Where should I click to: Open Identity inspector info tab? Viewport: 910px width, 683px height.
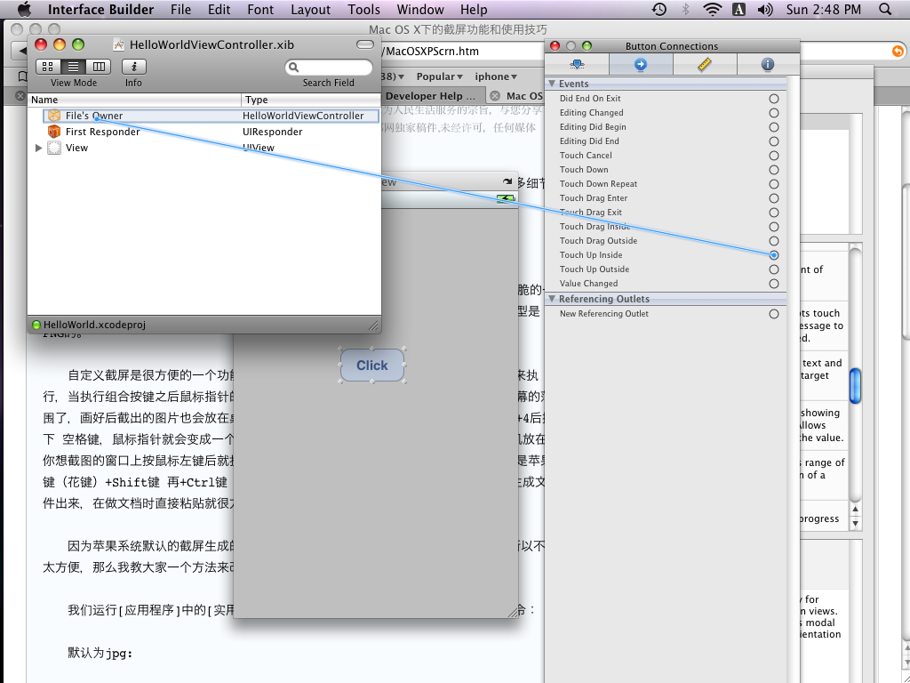(767, 64)
